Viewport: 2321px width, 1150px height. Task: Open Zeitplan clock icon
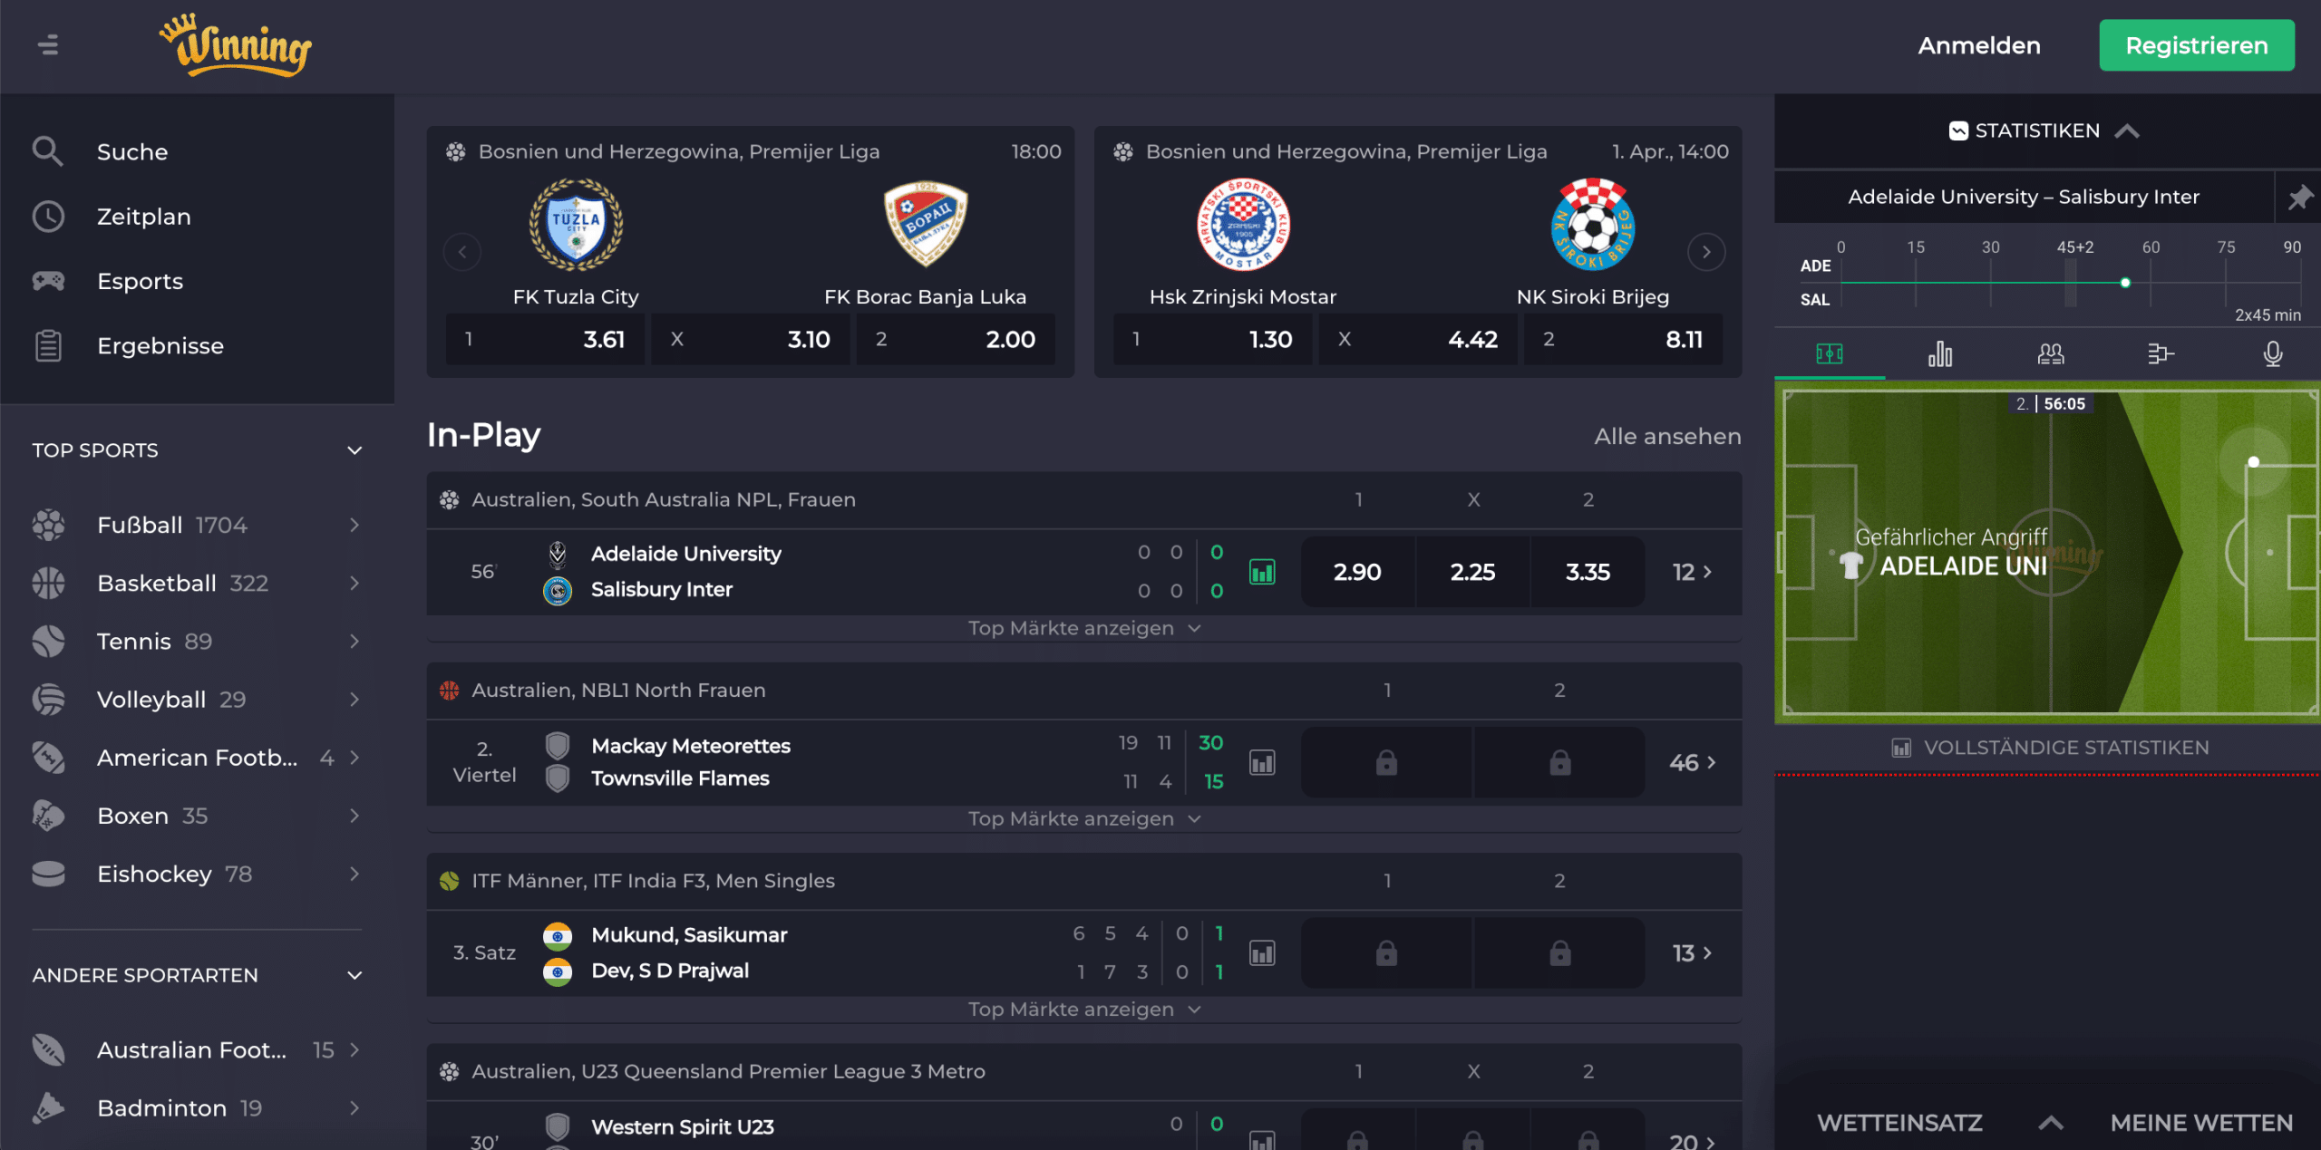tap(48, 217)
